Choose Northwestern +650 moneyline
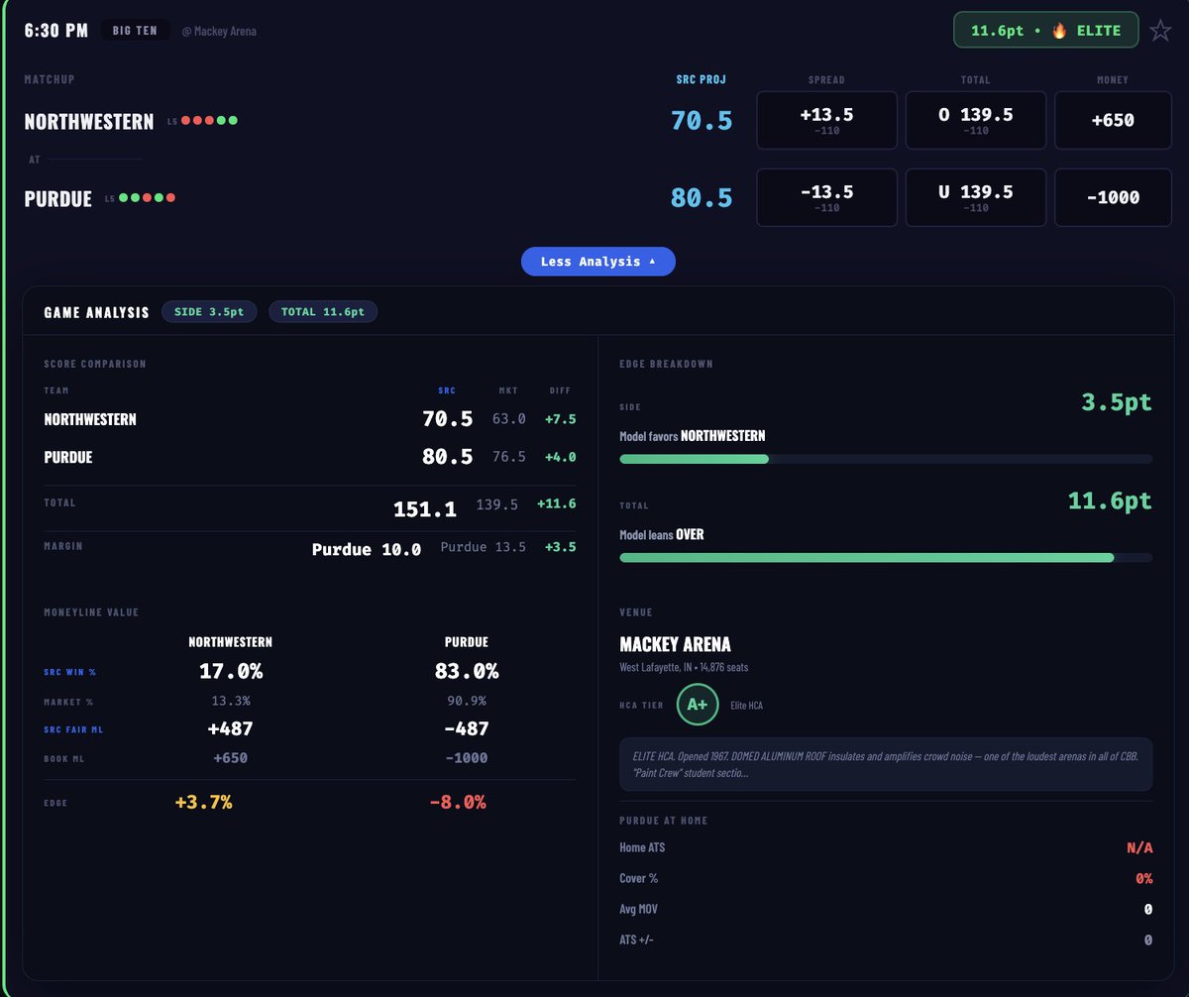Screen dimensions: 1189x997 (x=1114, y=121)
